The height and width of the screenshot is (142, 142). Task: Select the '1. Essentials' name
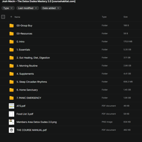[23, 50]
